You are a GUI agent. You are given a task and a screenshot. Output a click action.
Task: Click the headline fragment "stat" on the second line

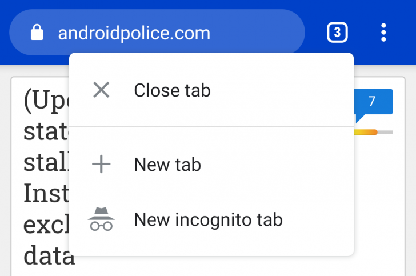(46, 133)
